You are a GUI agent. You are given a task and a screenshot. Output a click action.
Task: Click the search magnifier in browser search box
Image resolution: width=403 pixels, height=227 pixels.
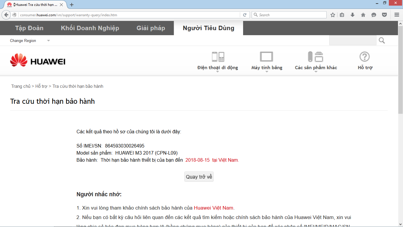click(255, 15)
